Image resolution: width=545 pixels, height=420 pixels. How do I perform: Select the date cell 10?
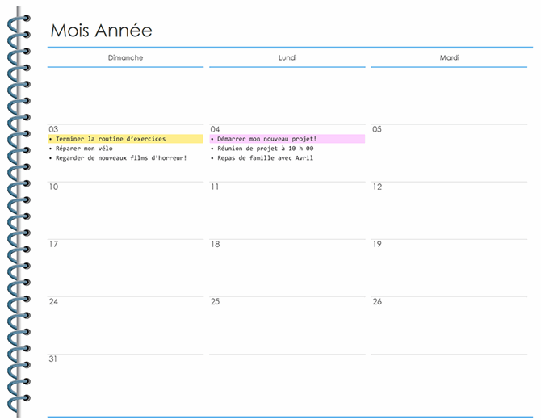point(53,187)
